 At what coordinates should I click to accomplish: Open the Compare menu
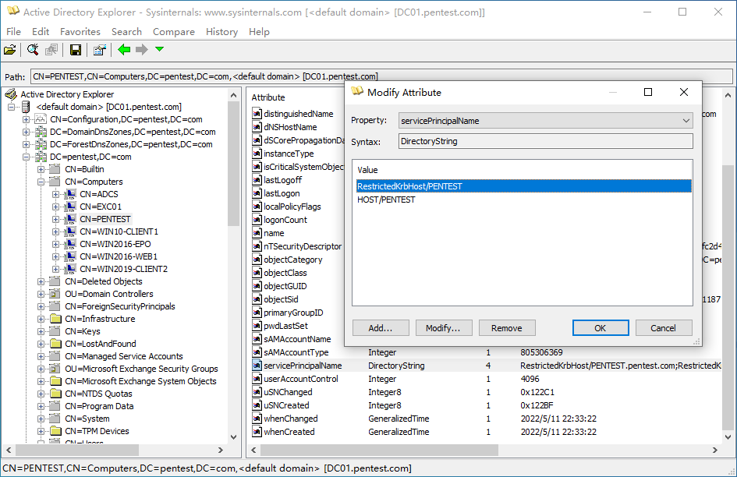coord(174,31)
